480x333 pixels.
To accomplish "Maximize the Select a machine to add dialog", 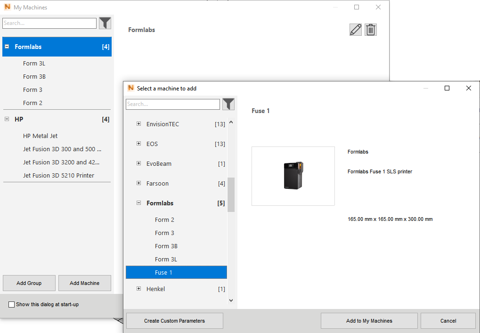I will tap(447, 88).
